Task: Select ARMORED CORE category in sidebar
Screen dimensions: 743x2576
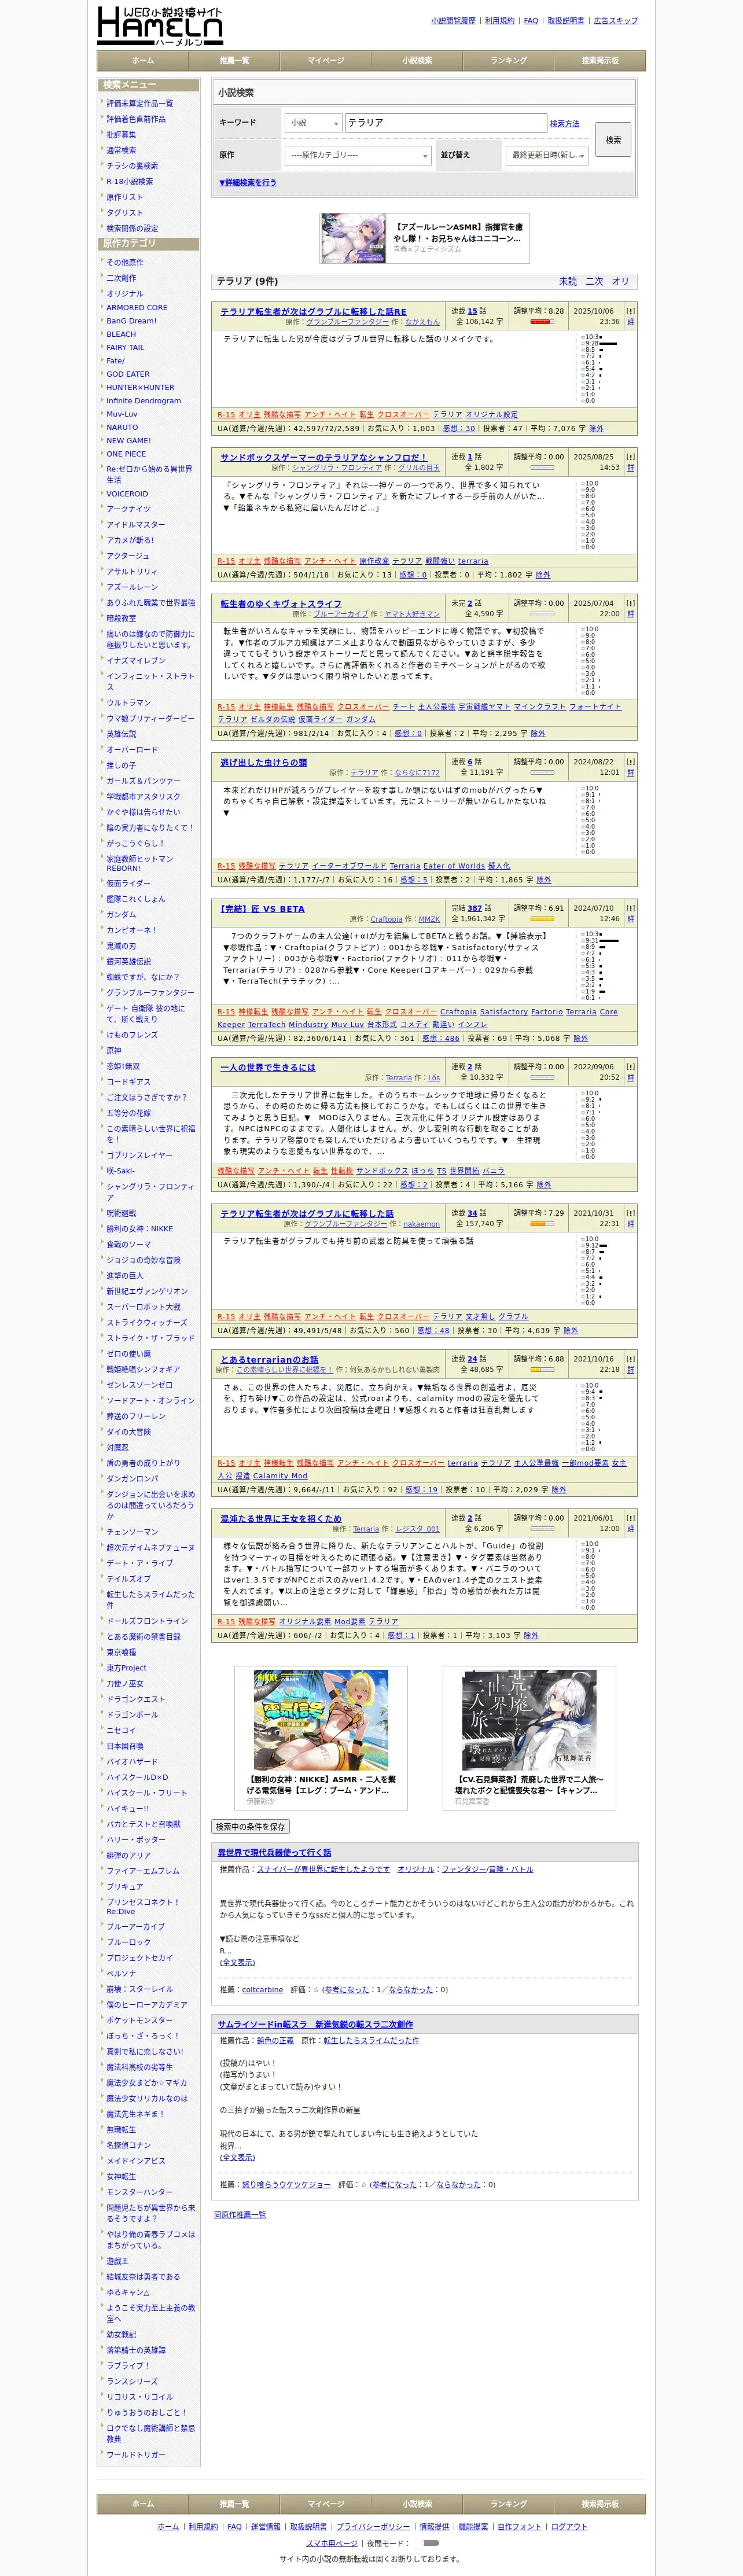Action: point(137,308)
